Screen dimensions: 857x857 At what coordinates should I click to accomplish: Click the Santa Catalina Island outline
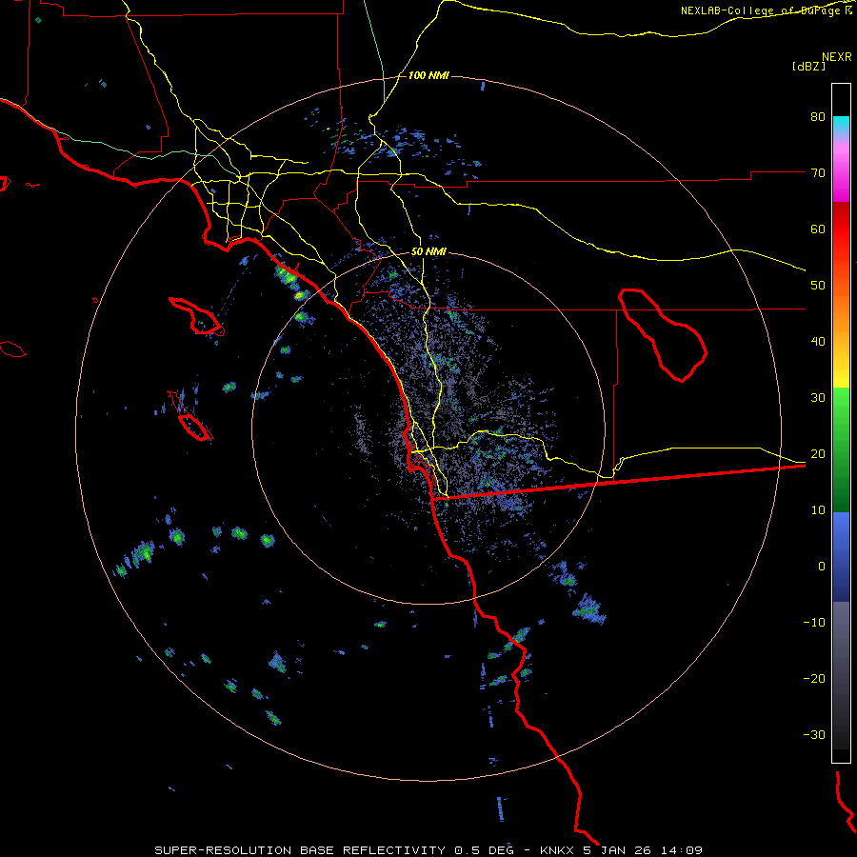click(x=196, y=316)
